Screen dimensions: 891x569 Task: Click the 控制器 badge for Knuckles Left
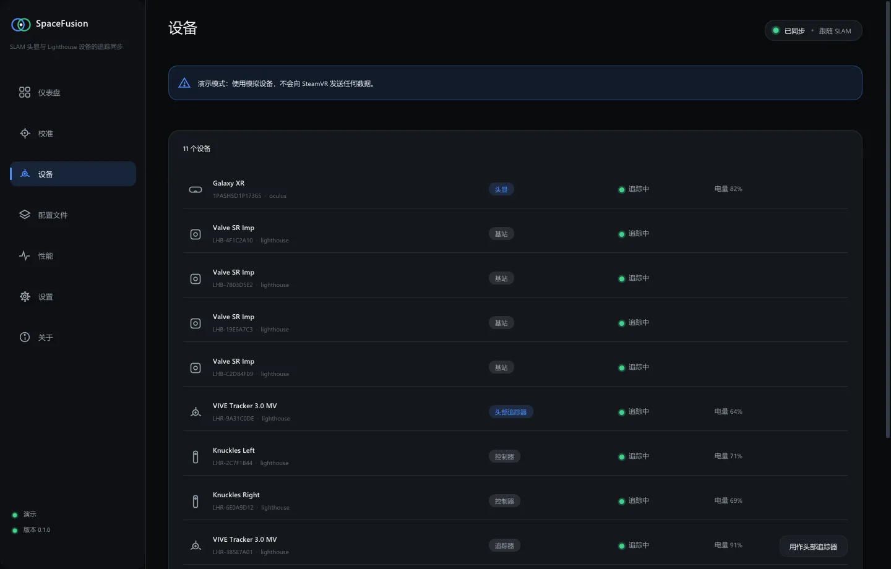tap(504, 456)
